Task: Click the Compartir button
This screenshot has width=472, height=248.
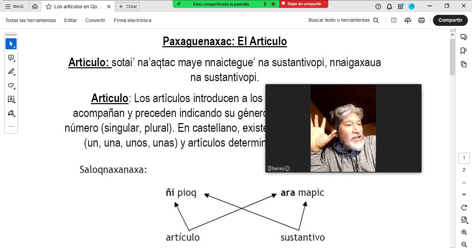Action: click(x=450, y=20)
